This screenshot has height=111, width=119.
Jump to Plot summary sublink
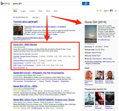18,81
